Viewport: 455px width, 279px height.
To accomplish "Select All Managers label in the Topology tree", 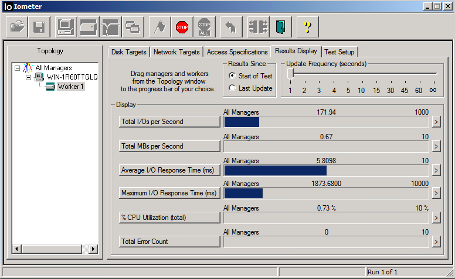I will click(x=54, y=68).
